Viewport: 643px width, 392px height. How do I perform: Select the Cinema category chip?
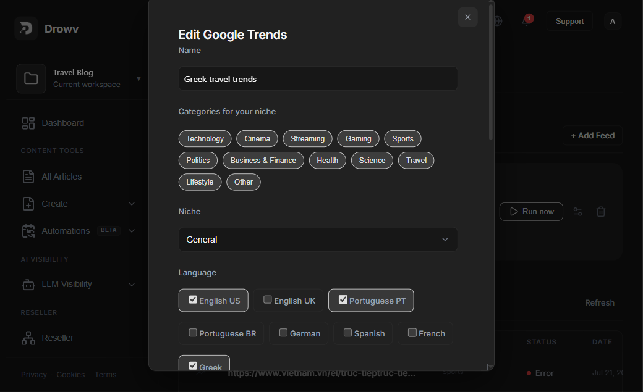pos(257,139)
